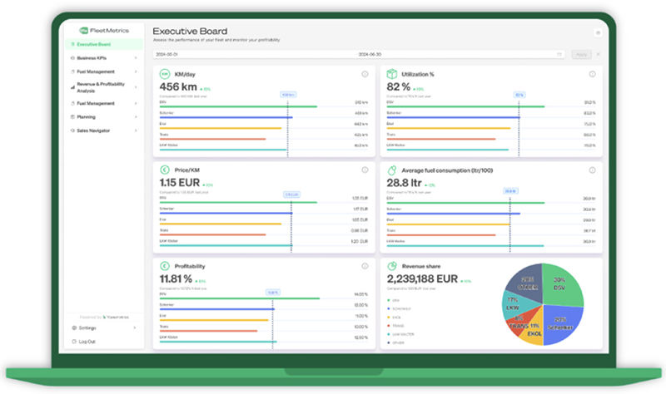Open info icon on Average fuel consumption card
Screen dimensions: 666x394
[x=592, y=170]
